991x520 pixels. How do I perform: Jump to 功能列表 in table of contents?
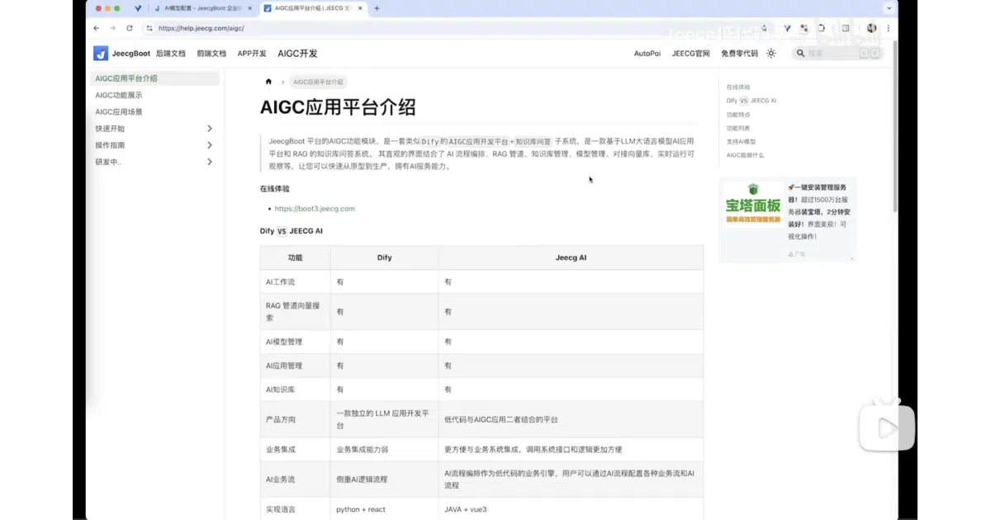tap(738, 128)
